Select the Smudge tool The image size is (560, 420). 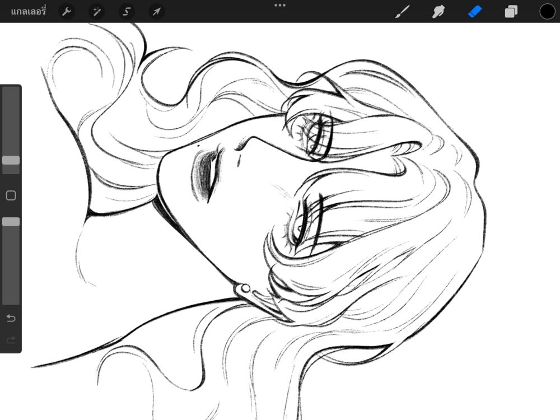[x=438, y=12]
